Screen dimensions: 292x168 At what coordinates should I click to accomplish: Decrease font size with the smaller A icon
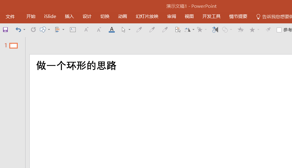pos(99,30)
